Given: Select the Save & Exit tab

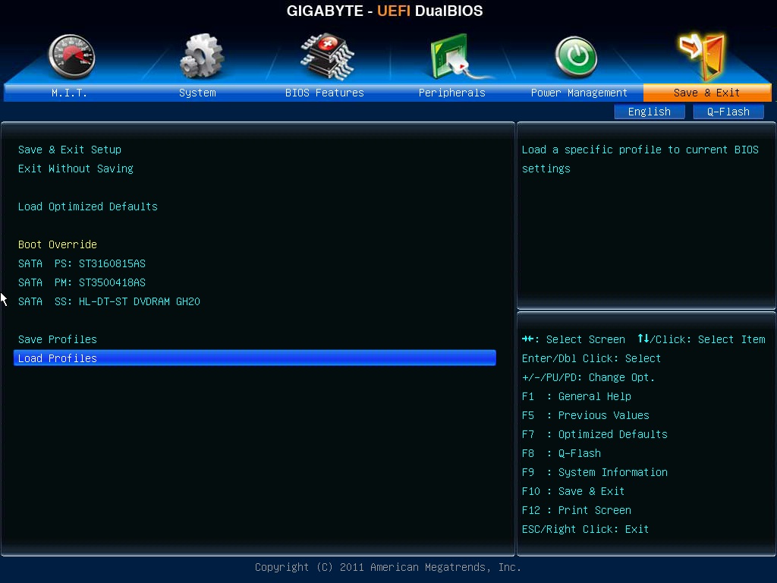Looking at the screenshot, I should (x=707, y=93).
